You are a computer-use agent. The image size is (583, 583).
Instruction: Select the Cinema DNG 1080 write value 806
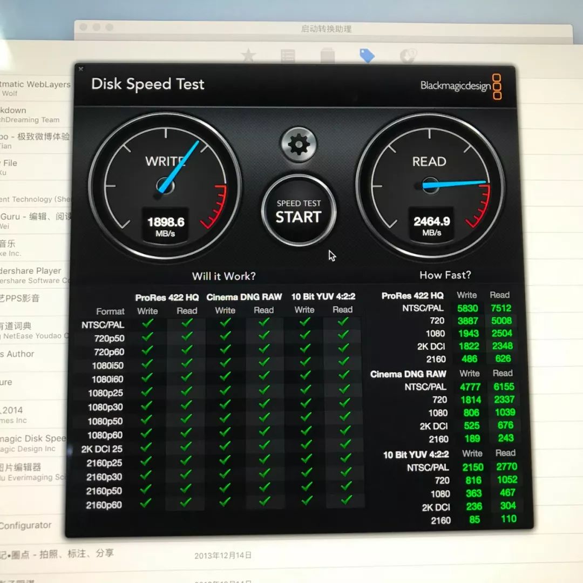[x=471, y=413]
